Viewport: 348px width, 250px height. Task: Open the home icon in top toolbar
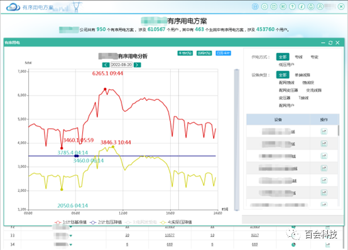(x=255, y=7)
